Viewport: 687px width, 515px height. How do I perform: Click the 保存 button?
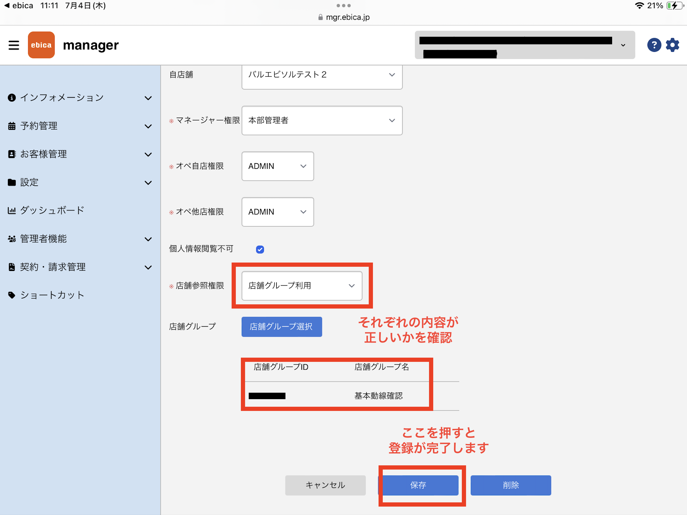click(x=418, y=485)
